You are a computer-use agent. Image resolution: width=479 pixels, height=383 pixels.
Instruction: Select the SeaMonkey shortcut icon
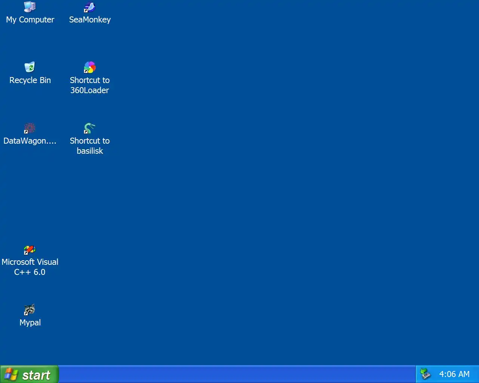90,7
